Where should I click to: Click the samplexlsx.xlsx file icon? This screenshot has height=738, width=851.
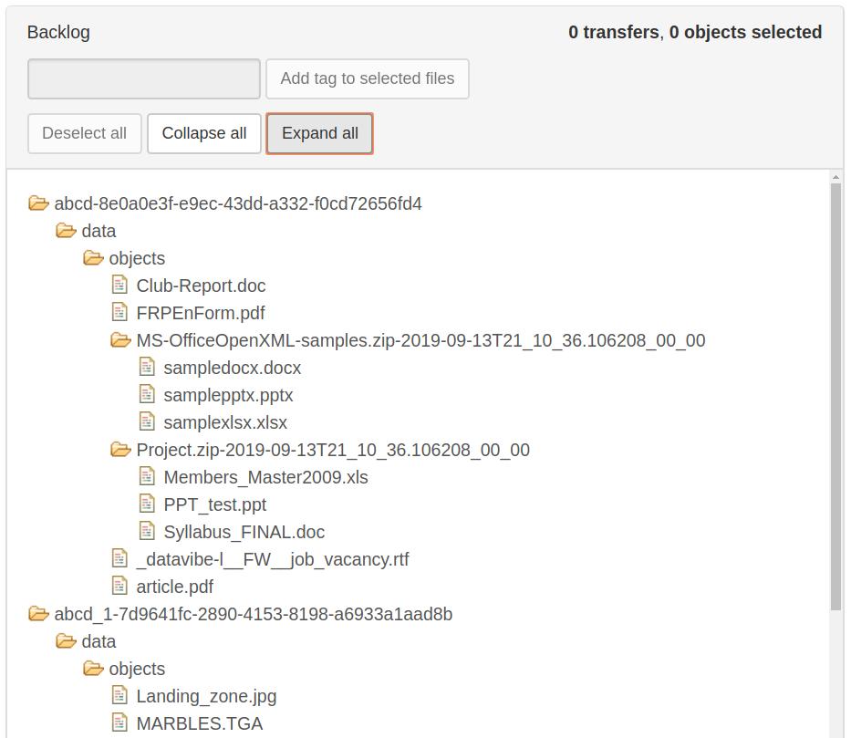pos(147,421)
